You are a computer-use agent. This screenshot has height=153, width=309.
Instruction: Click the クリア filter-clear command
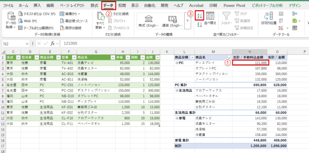coord(241,14)
